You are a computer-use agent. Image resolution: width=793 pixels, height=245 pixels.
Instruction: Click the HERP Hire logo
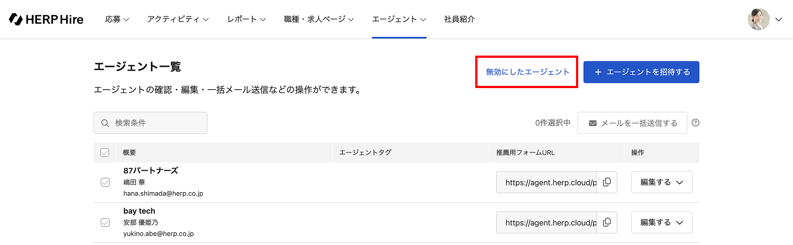point(46,19)
